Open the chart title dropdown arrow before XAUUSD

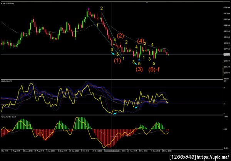[1, 3]
